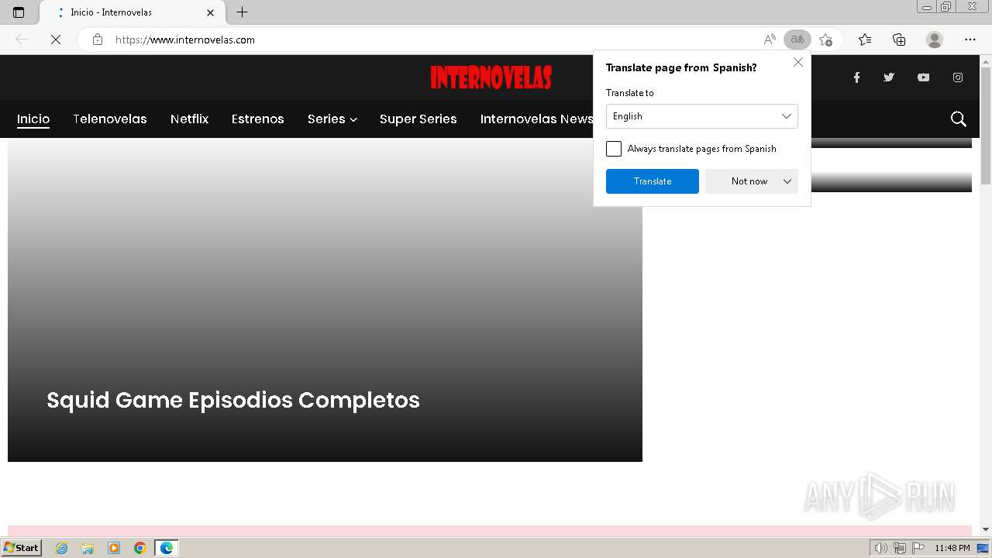
Task: Open Collections panel
Action: pyautogui.click(x=899, y=40)
